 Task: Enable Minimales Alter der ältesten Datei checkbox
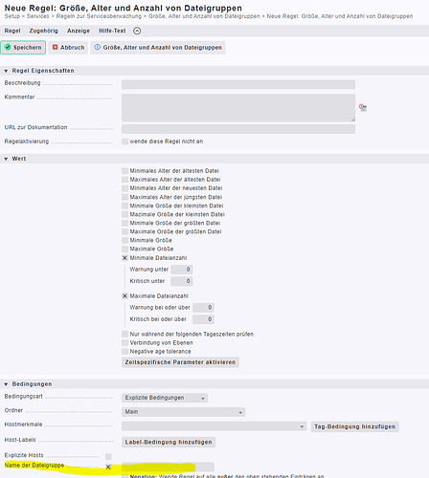tap(124, 171)
